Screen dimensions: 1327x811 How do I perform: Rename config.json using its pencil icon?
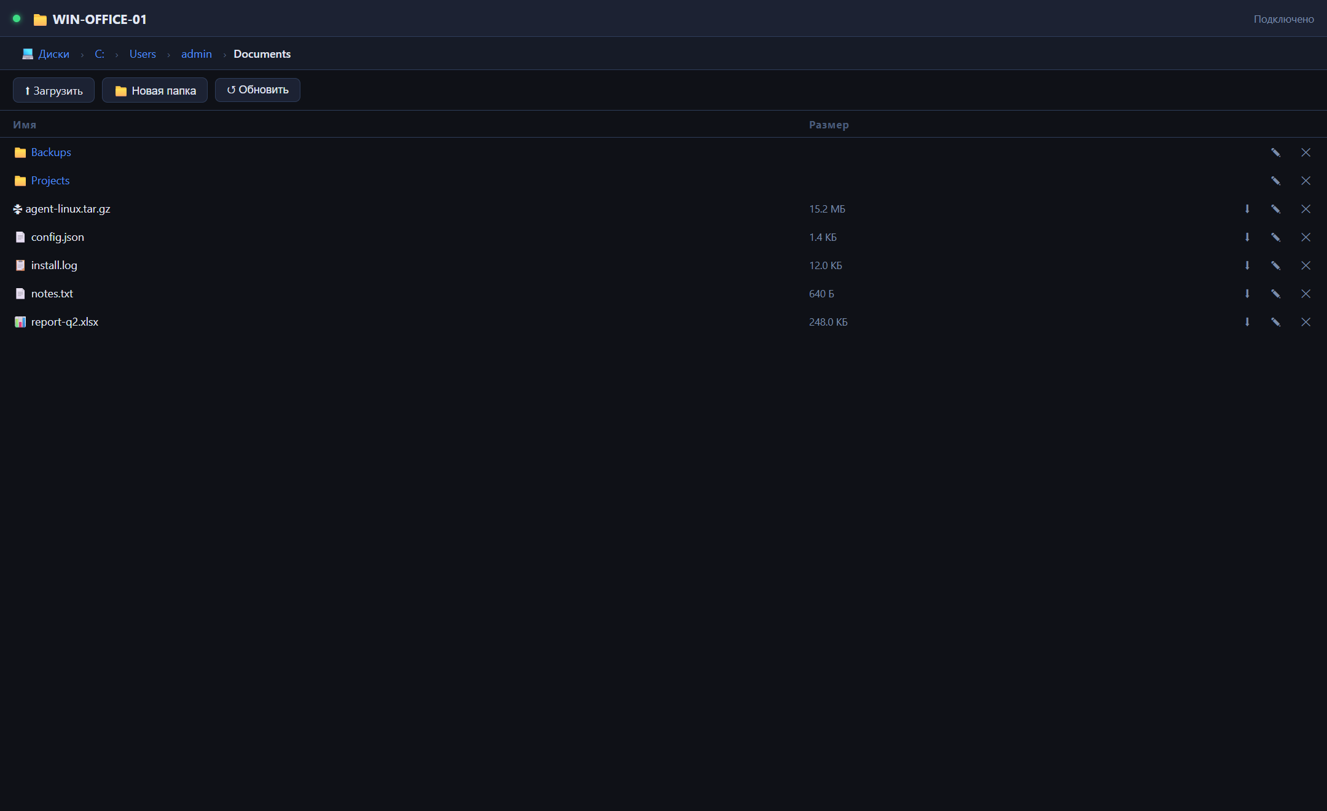[x=1276, y=237]
